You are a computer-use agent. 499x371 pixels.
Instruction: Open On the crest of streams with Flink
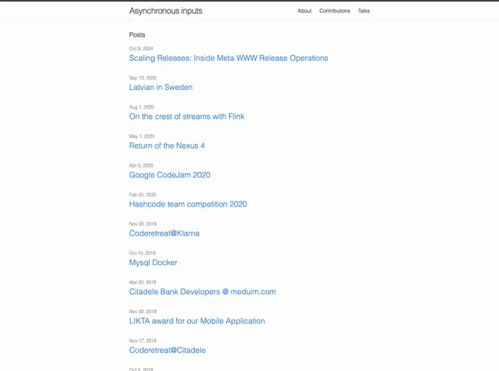[186, 117]
